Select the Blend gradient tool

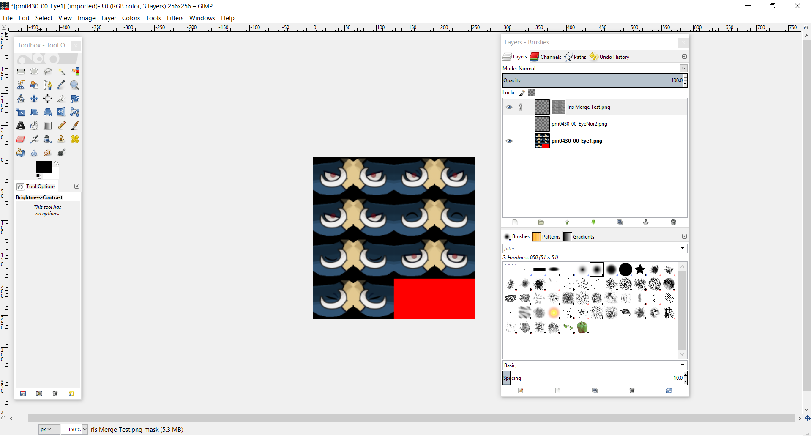click(x=48, y=126)
